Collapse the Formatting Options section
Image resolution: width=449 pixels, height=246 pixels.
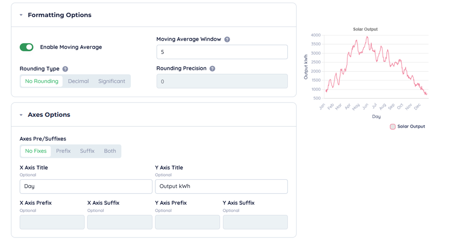[21, 15]
